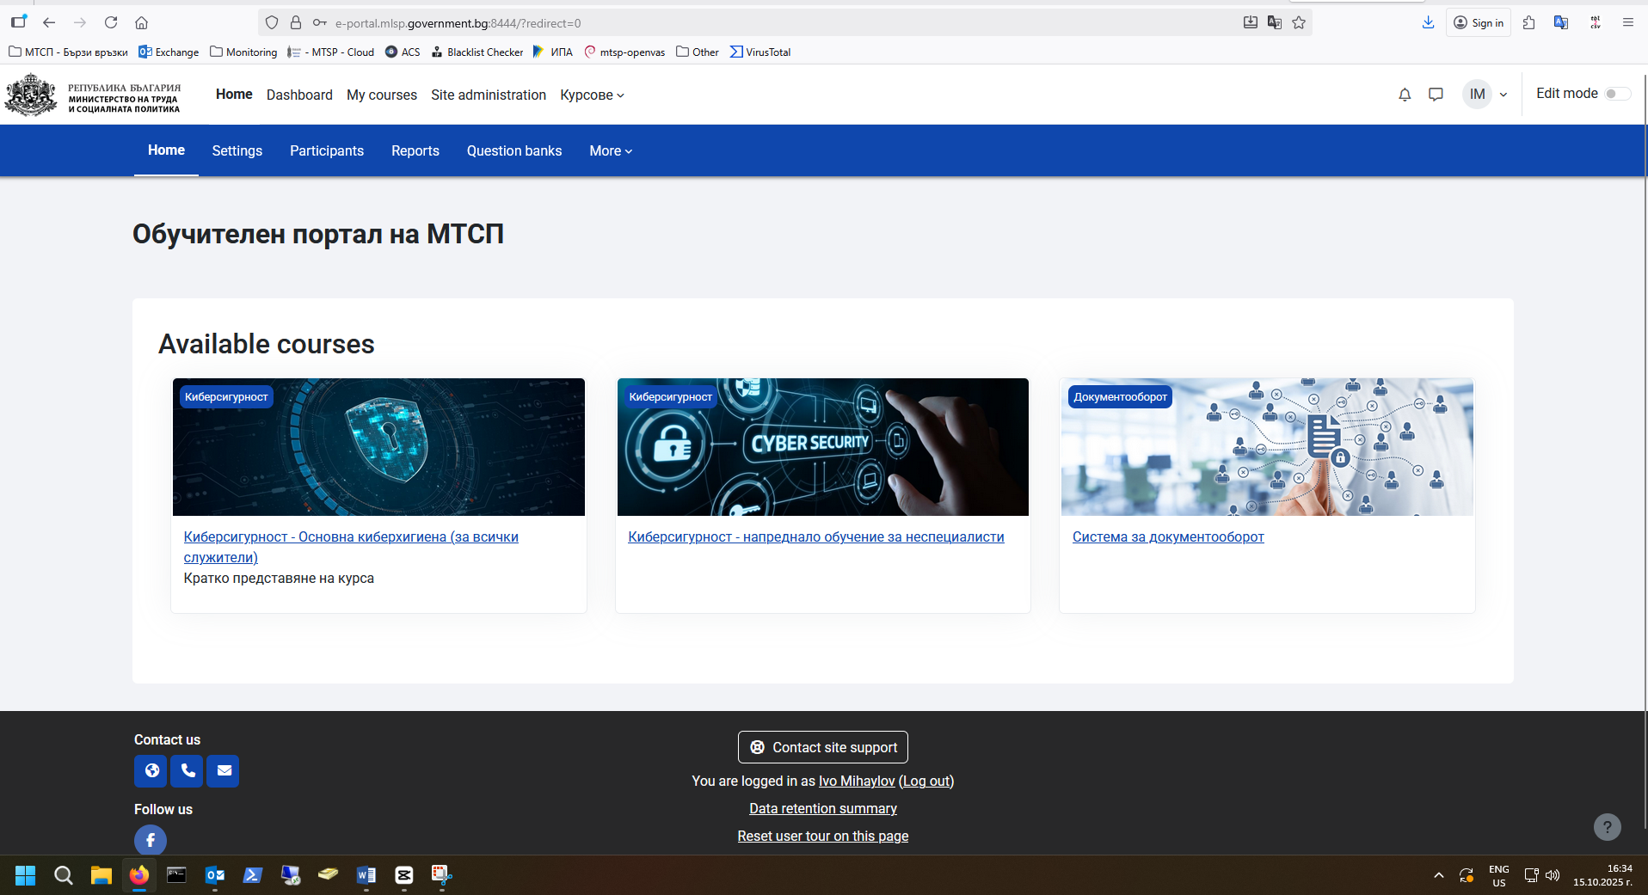This screenshot has width=1648, height=895.
Task: Bookmark this page with the star icon
Action: (1299, 23)
